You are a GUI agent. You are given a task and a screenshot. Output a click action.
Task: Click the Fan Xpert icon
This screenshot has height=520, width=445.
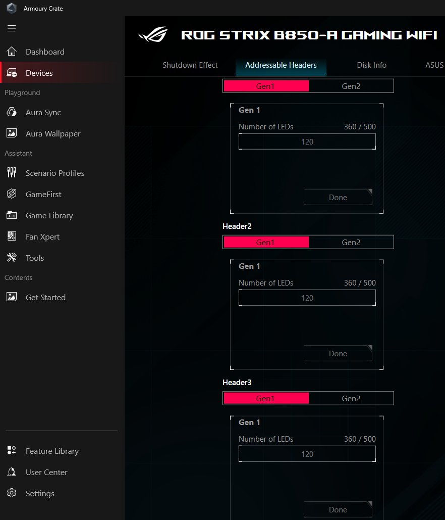tap(12, 236)
